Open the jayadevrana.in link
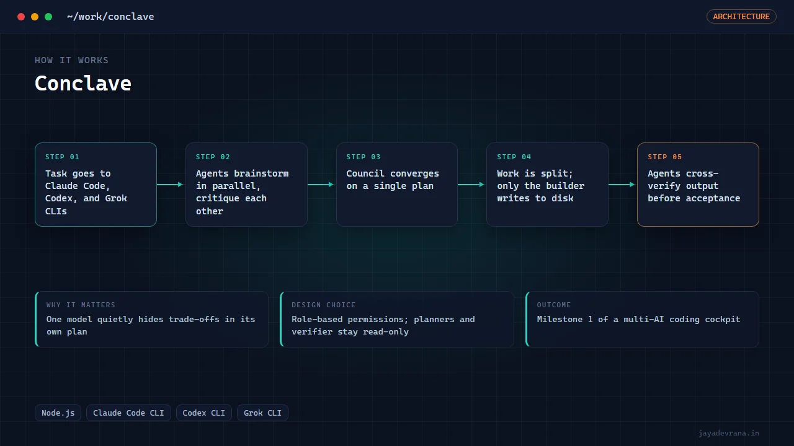The height and width of the screenshot is (446, 794). point(728,433)
